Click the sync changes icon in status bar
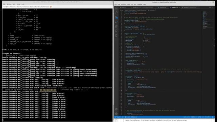217x122 pixels. (123, 117)
